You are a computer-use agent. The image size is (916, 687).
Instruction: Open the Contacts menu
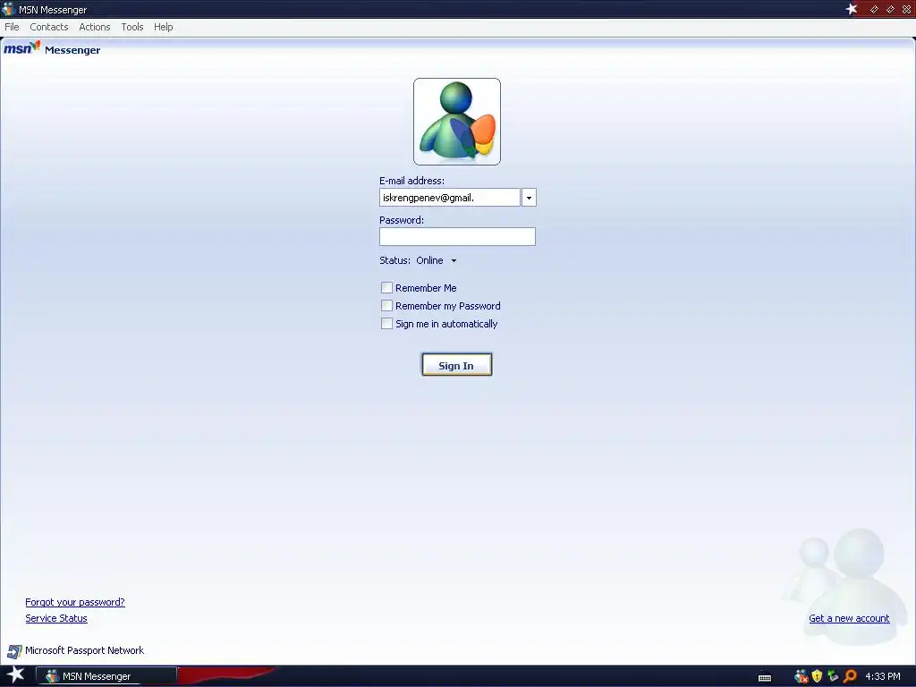[x=49, y=27]
